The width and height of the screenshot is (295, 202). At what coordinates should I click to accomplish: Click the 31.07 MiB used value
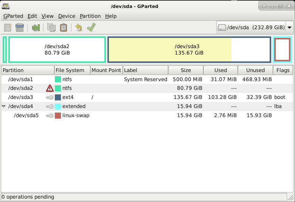tap(224, 80)
